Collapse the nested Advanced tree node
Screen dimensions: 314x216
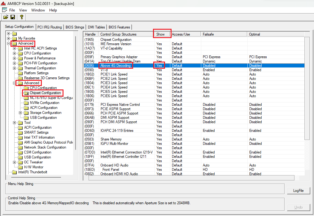[15, 83]
